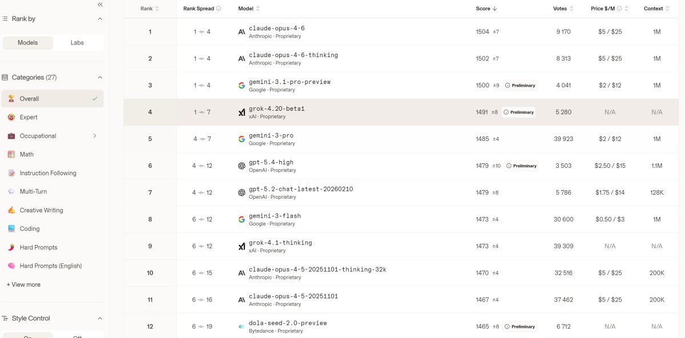Viewport: 685px width, 338px height.
Task: Collapse the Rank by section
Action: tap(100, 19)
